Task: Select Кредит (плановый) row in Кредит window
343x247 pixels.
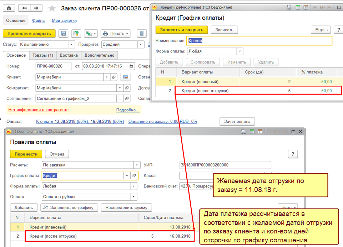Action: 249,82
